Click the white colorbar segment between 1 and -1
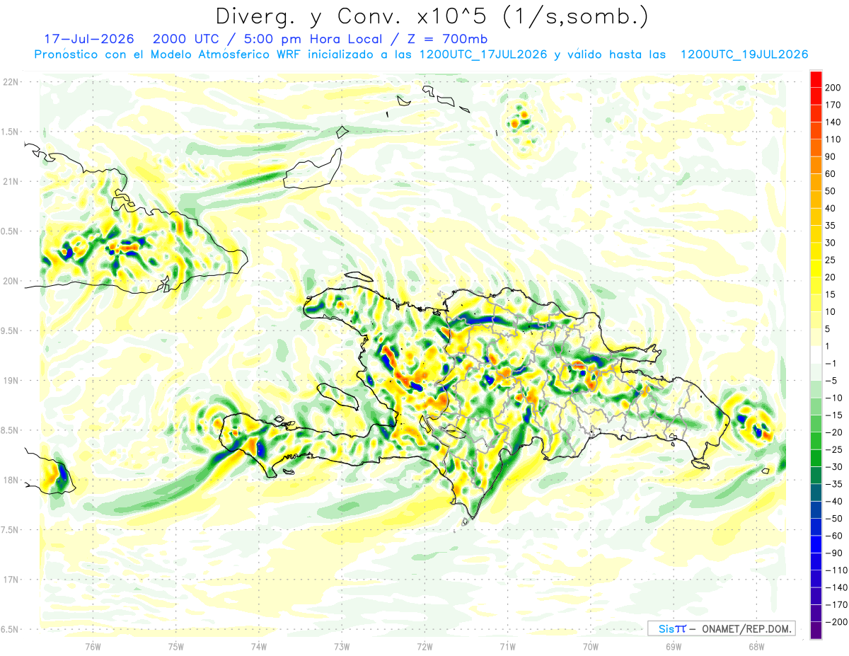Image resolution: width=849 pixels, height=656 pixels. pos(816,355)
